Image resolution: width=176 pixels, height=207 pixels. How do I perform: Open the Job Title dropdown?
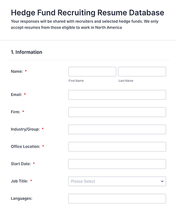click(x=117, y=181)
